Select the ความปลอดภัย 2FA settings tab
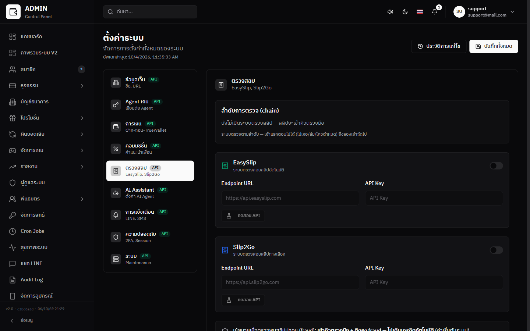530x331 pixels. [150, 237]
